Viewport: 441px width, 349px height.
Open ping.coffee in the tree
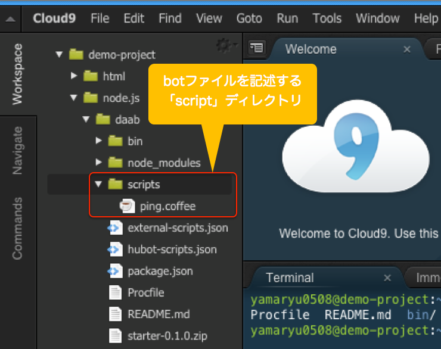coord(167,207)
